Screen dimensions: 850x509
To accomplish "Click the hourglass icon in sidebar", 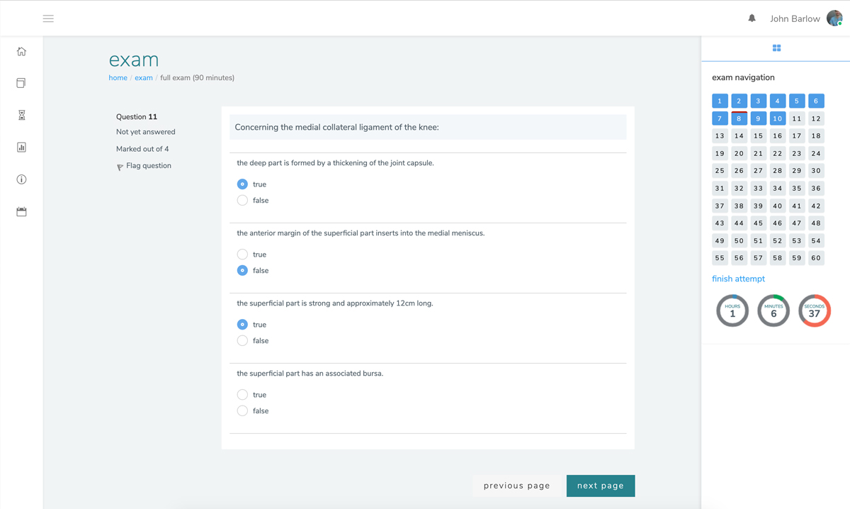I will [x=21, y=115].
